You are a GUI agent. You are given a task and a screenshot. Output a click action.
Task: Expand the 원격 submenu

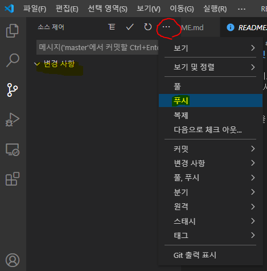(211, 207)
